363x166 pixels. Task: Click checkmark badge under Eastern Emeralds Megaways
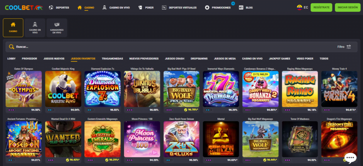coord(107,160)
